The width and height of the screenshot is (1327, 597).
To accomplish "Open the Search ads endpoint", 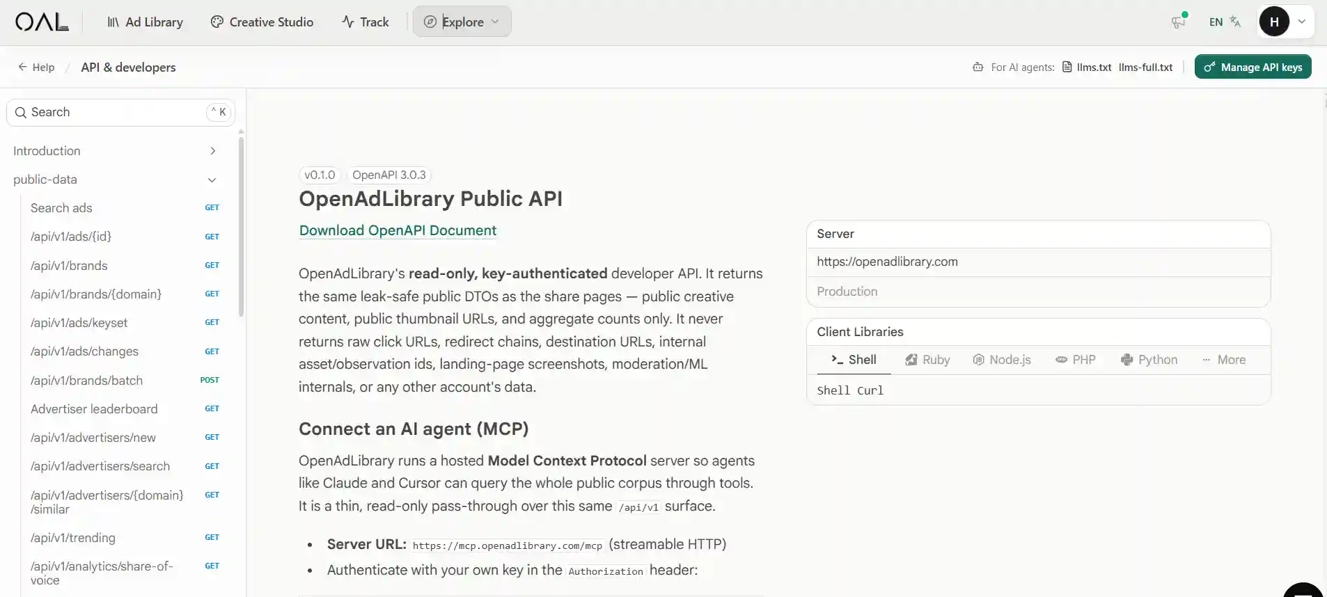I will (x=124, y=208).
